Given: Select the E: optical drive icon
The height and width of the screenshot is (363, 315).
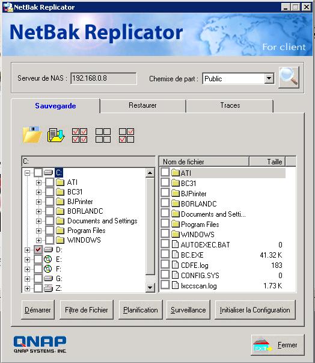Looking at the screenshot, I should point(48,259).
